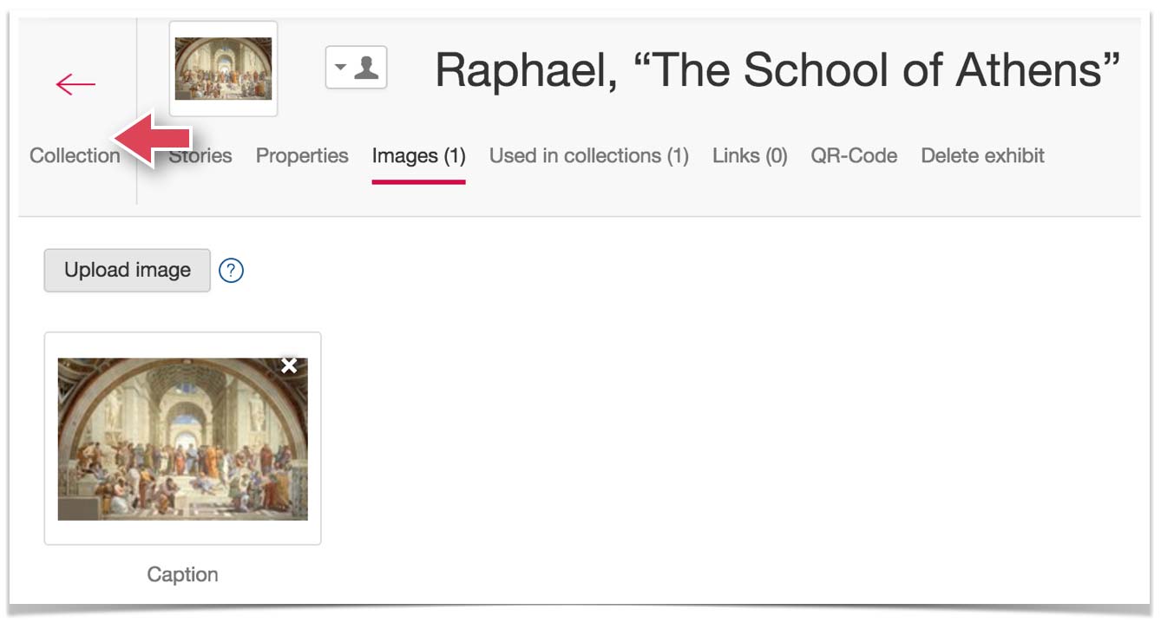
Task: Switch to the Stories tab
Action: (201, 156)
